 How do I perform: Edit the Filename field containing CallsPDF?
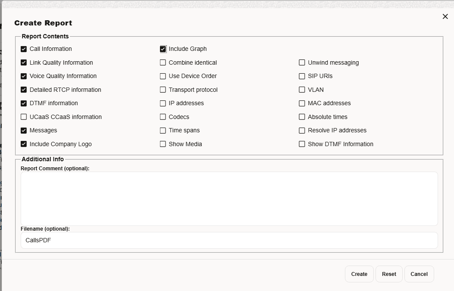pyautogui.click(x=229, y=240)
